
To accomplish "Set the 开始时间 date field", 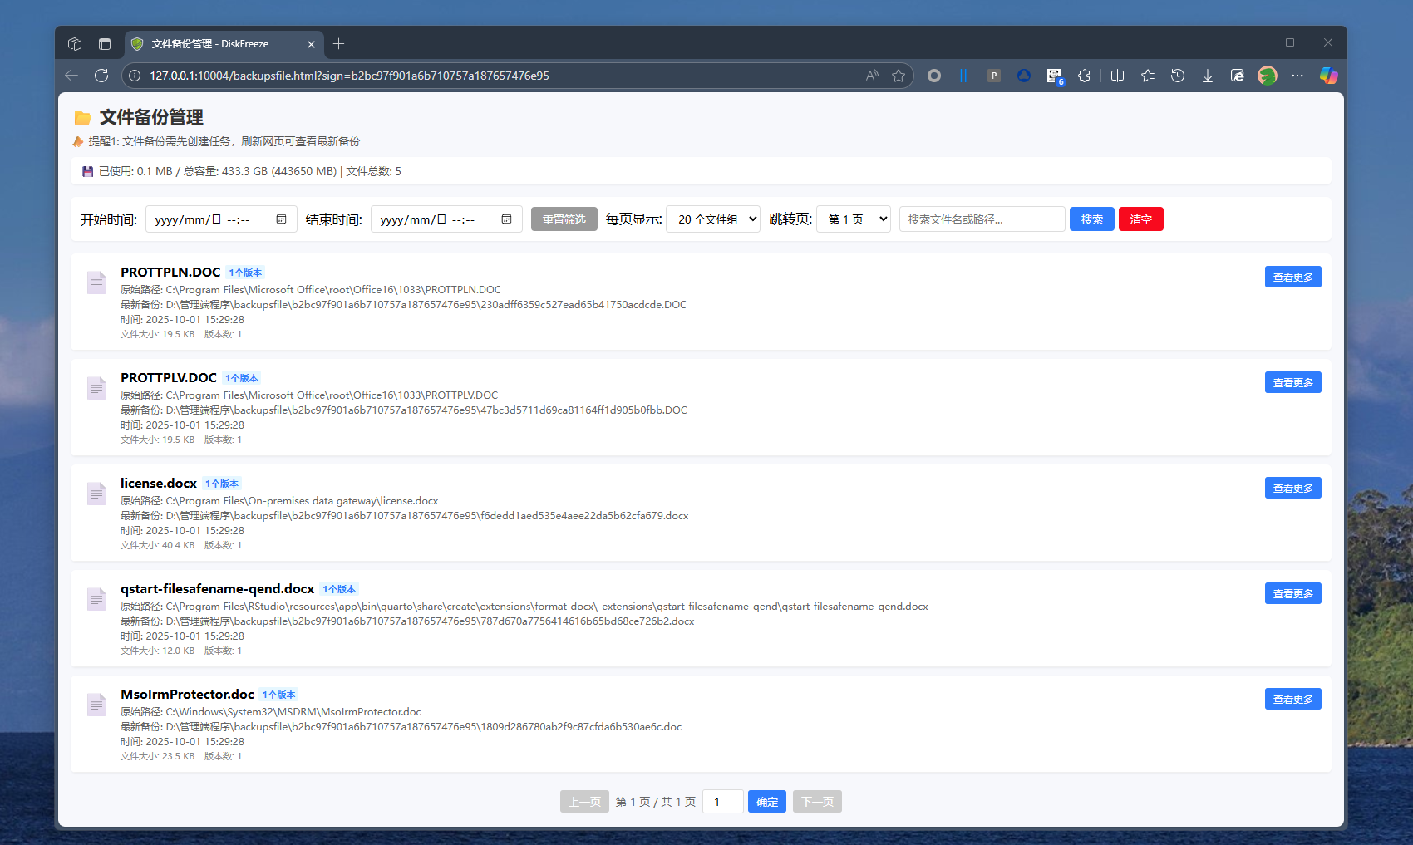I will (221, 219).
